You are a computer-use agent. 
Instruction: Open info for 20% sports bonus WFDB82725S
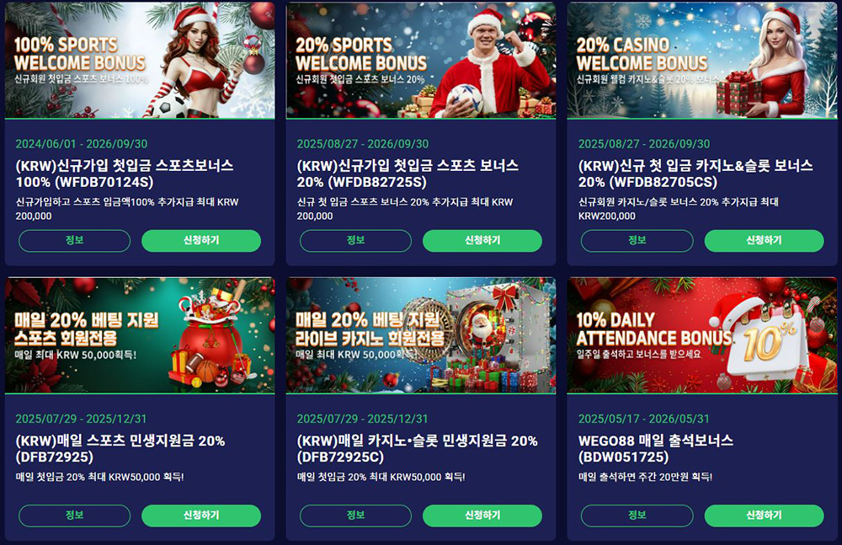pyautogui.click(x=355, y=241)
